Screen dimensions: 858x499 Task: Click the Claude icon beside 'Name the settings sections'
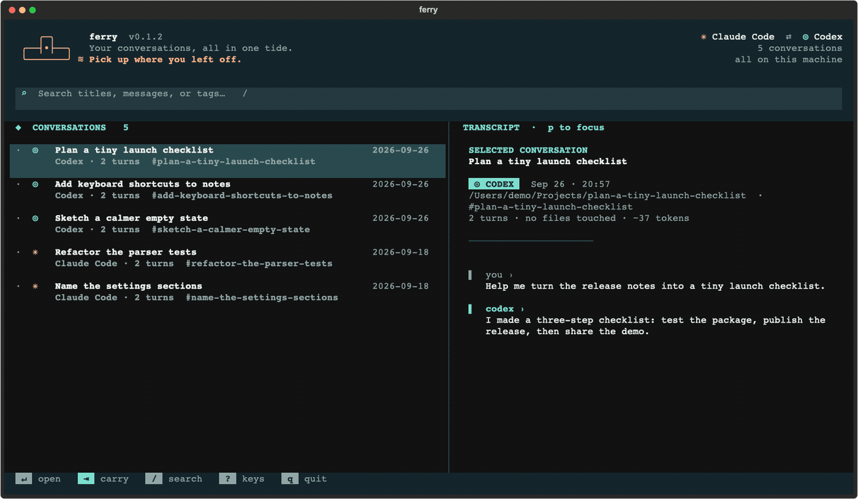point(36,286)
